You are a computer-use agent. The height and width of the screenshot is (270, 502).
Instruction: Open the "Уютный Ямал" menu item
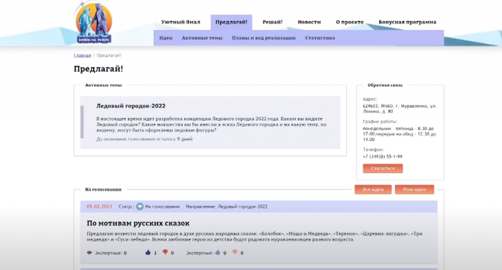180,22
